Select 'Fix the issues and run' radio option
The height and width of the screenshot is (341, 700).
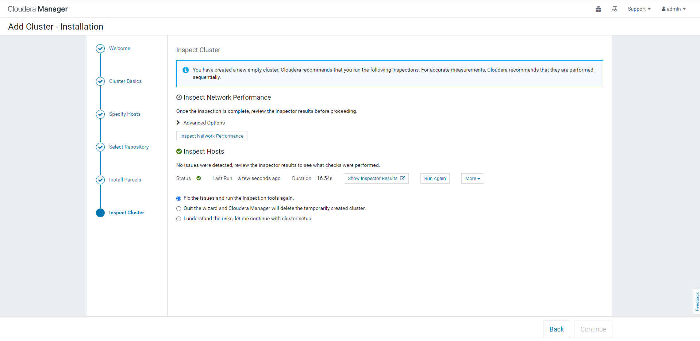point(178,198)
